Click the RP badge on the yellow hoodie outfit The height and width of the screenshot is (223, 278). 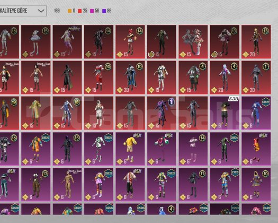point(138,135)
